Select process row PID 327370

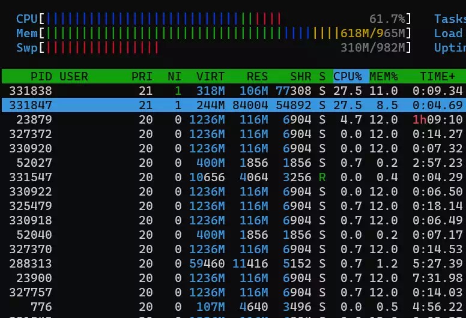tap(234, 249)
